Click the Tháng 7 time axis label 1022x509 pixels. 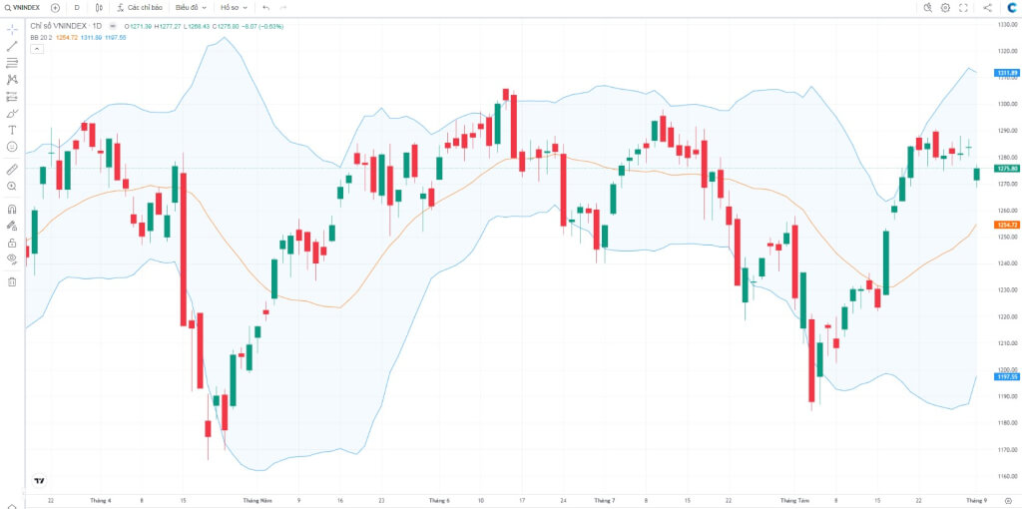coord(604,501)
